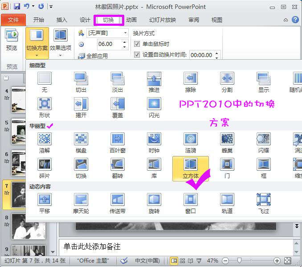Click the 预览 preview button
Image resolution: width=302 pixels, height=267 pixels.
coord(12,40)
